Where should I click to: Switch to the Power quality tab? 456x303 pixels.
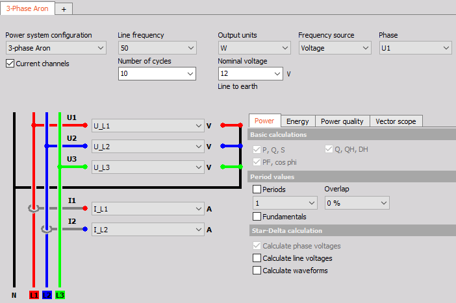click(342, 121)
